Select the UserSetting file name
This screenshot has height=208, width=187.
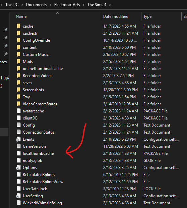pos(33,196)
